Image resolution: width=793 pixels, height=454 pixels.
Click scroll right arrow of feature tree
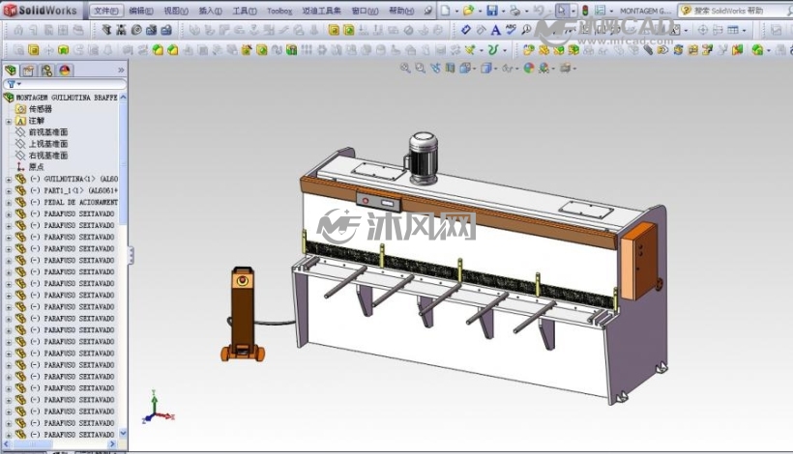(112, 444)
